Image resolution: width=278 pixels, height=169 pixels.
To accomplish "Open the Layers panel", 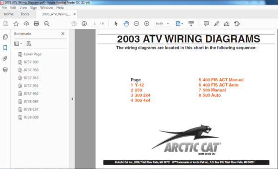I will click(5, 70).
